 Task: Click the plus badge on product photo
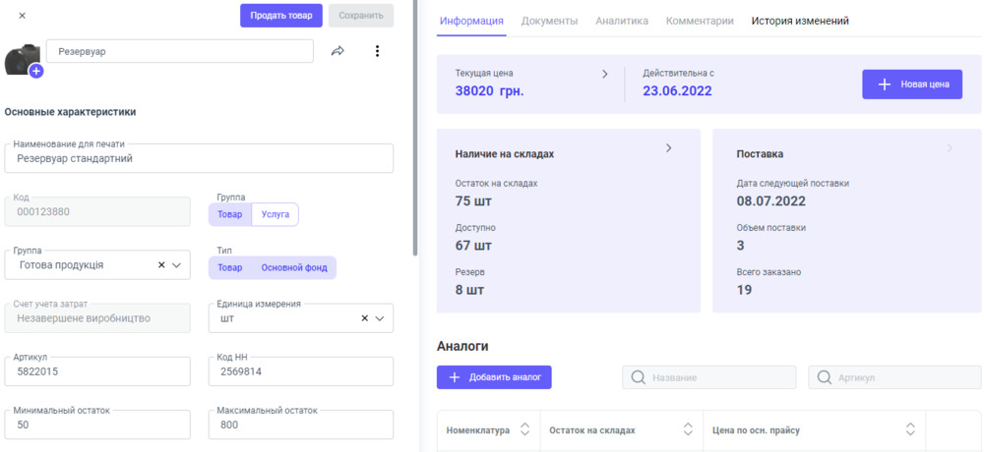pyautogui.click(x=35, y=71)
